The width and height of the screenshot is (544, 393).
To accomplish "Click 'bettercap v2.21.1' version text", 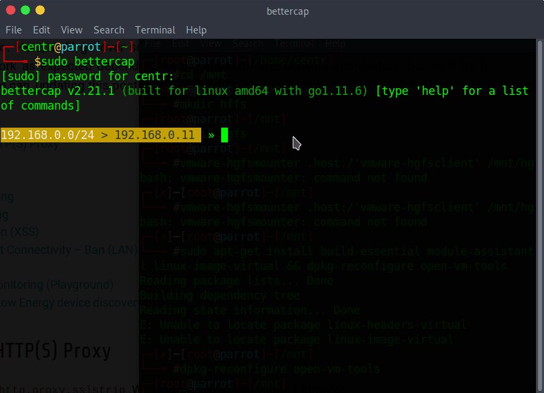I will click(x=57, y=91).
